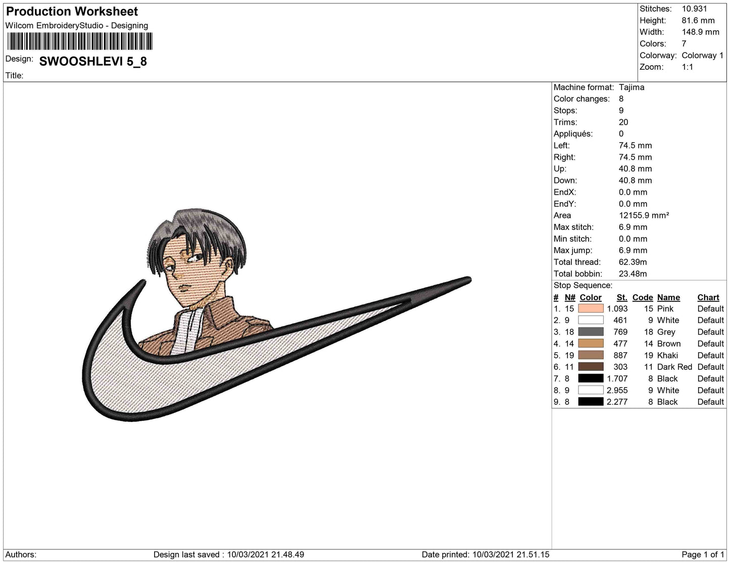
Task: Click the Width value '148.9 mm'
Action: (x=701, y=32)
